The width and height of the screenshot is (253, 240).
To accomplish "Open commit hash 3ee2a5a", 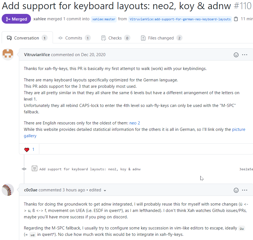I will click(246, 169).
